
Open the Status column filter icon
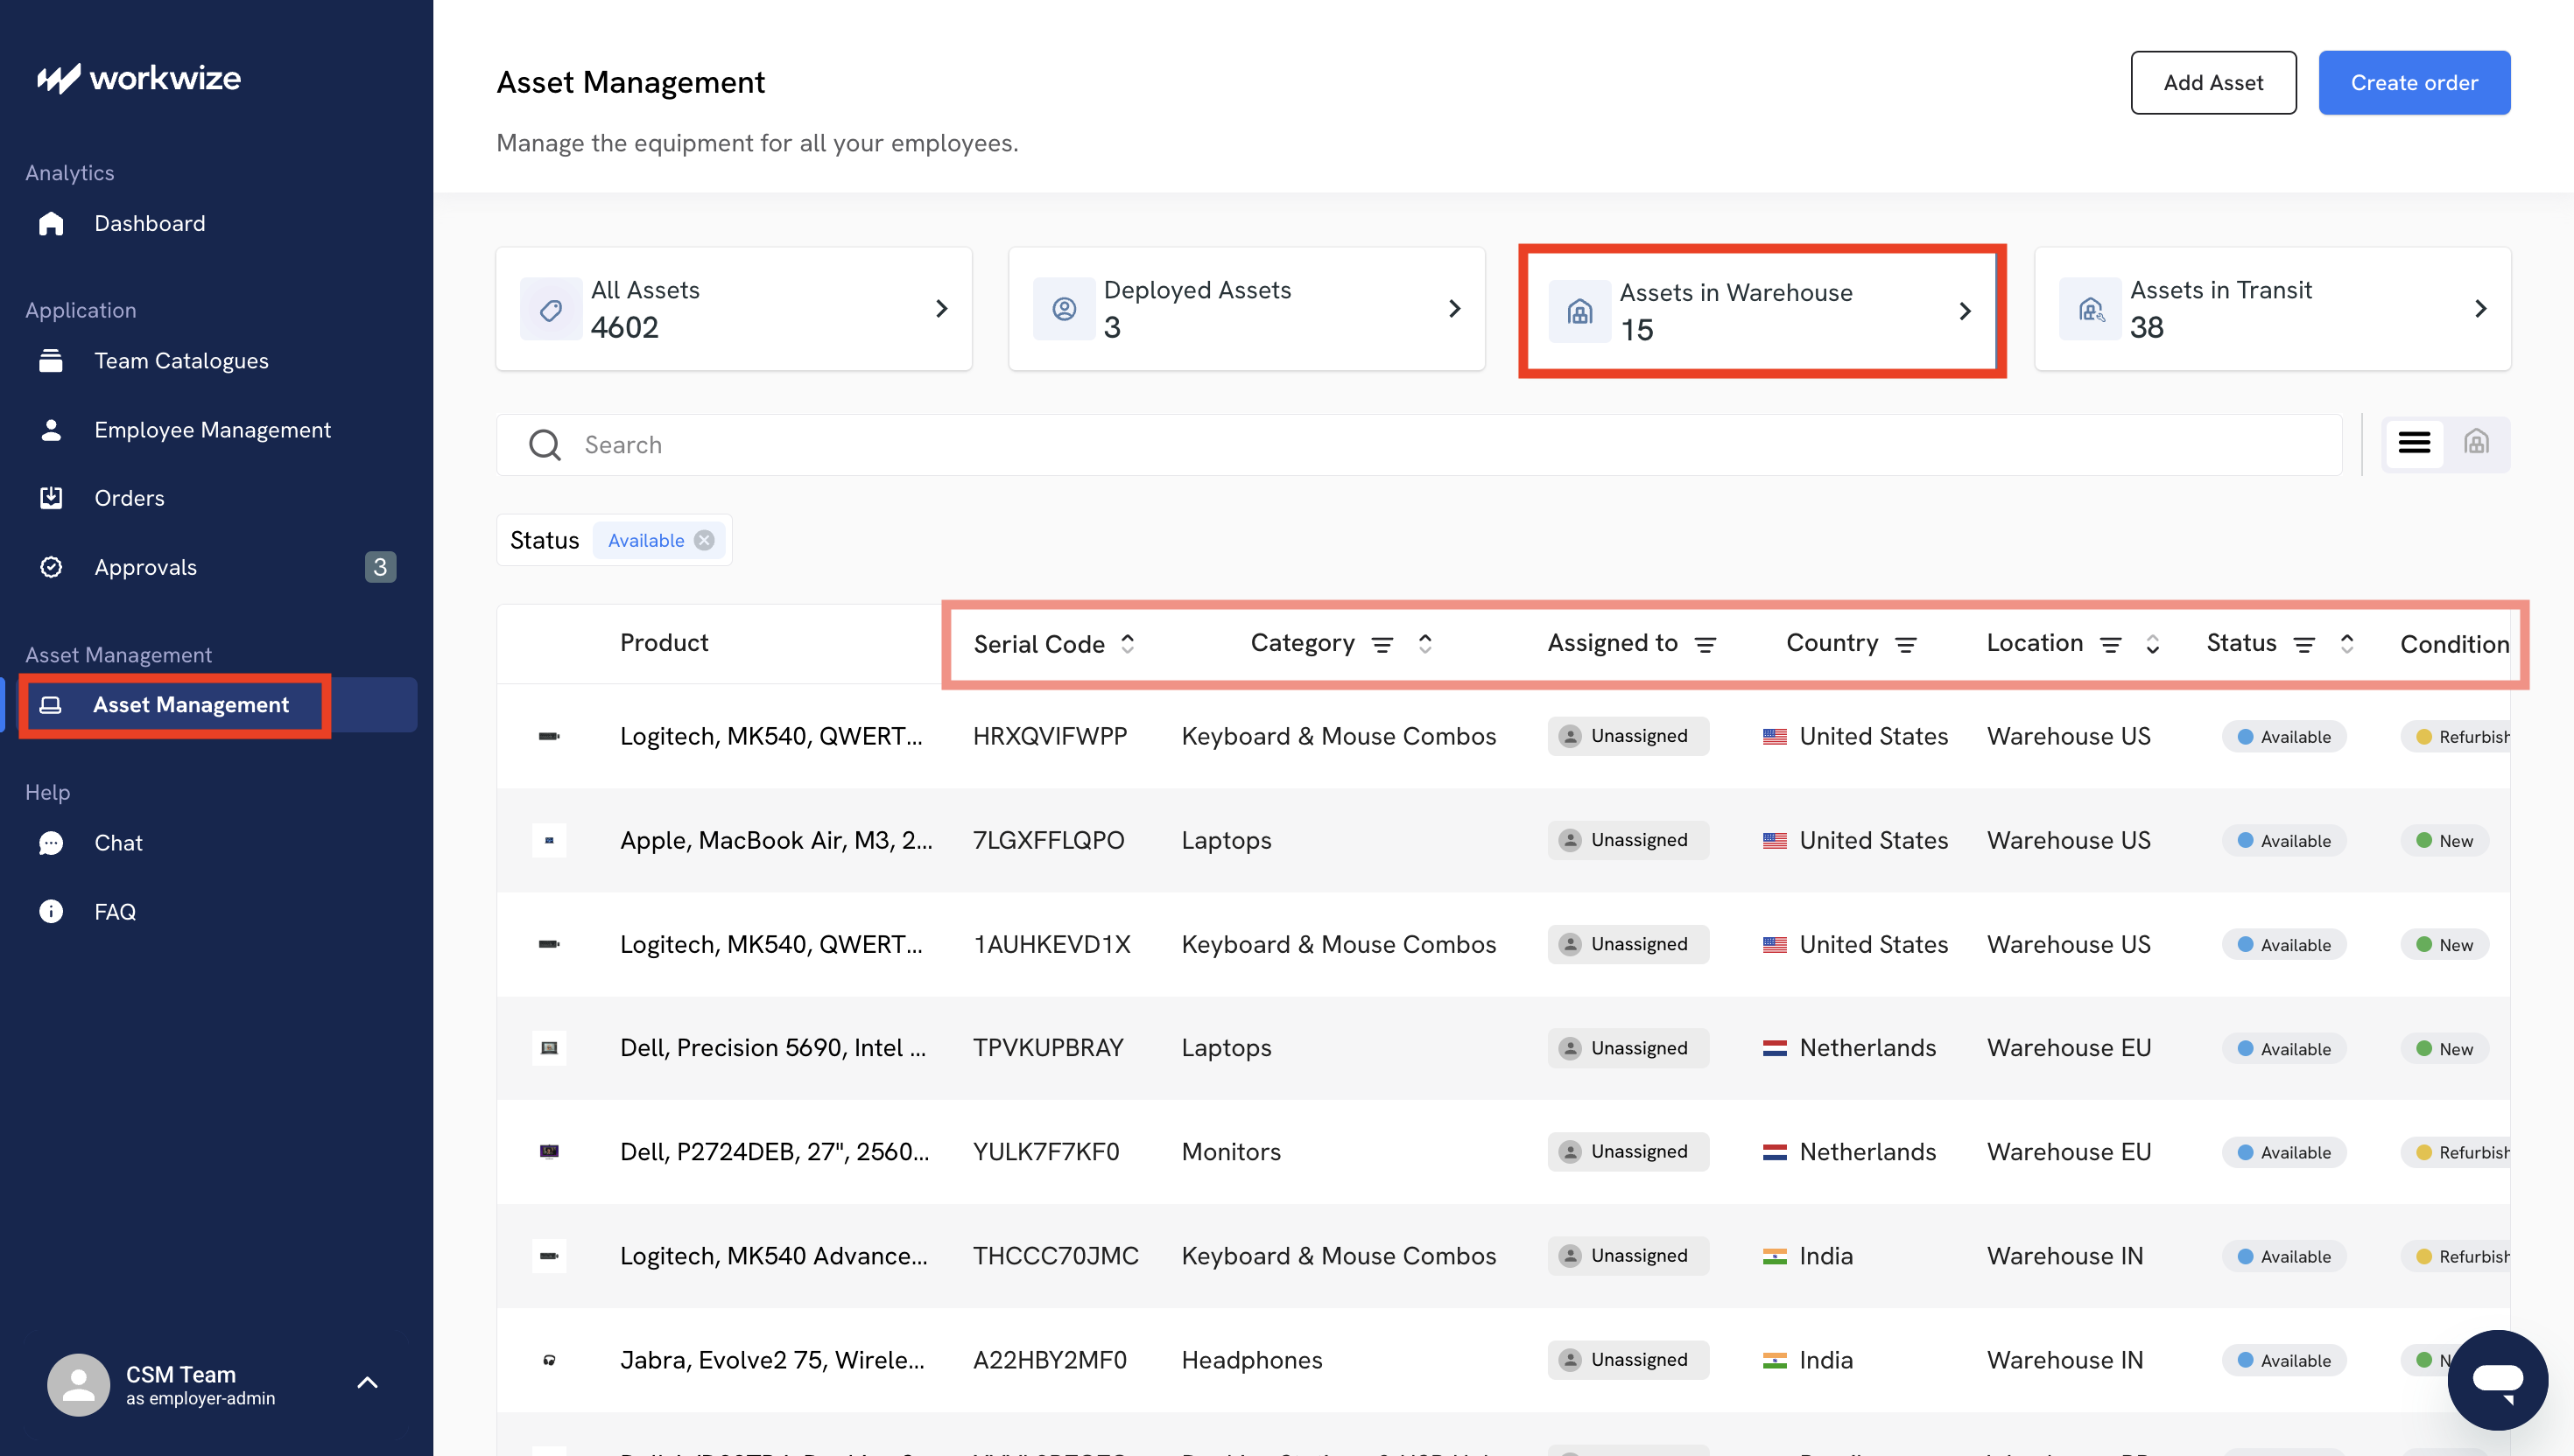tap(2305, 645)
